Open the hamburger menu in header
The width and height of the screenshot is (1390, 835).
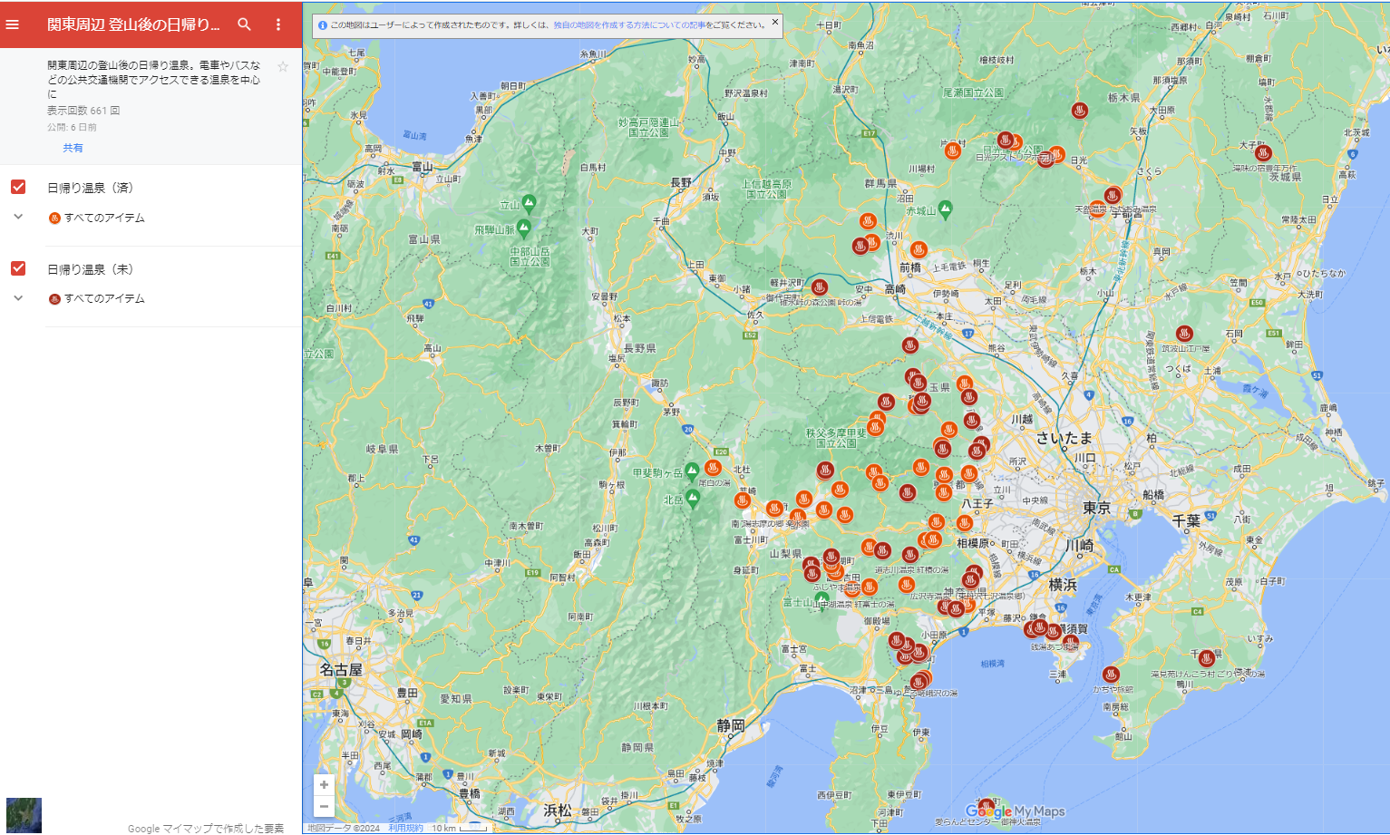tap(13, 24)
